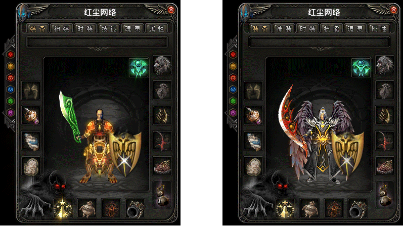Select 技能 tab in the green-sword character panel
Image resolution: width=403 pixels, height=226 pixels.
(x=109, y=29)
